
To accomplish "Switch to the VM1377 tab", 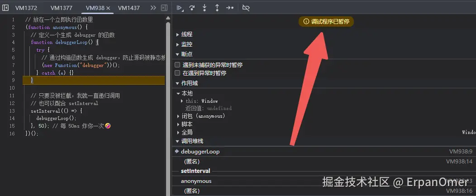I will pos(62,8).
